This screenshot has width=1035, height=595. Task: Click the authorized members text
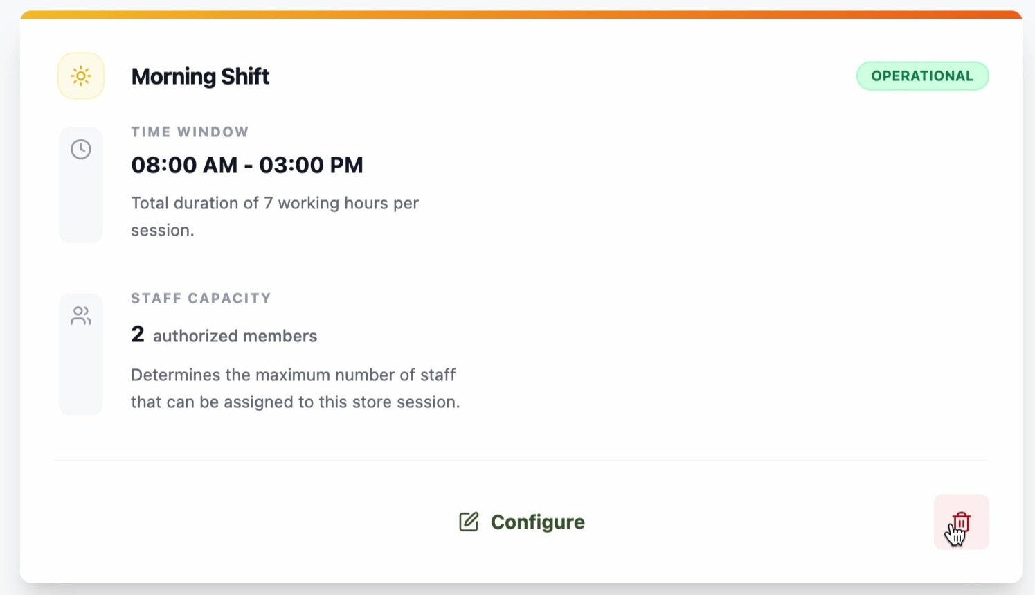[x=235, y=336]
